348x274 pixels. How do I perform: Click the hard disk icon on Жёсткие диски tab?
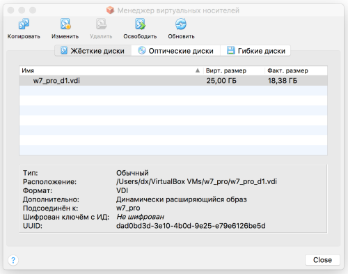point(64,50)
